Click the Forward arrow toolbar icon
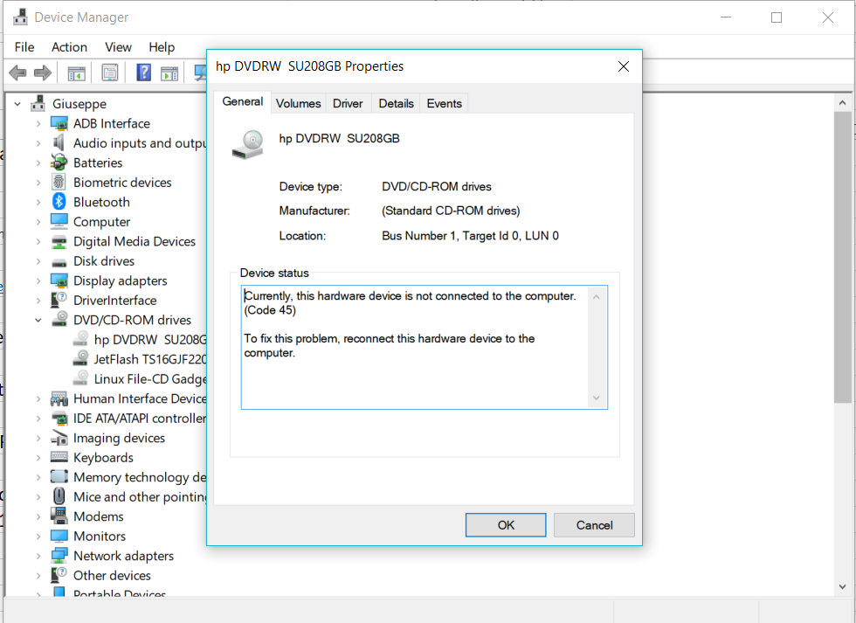The image size is (856, 623). click(43, 73)
